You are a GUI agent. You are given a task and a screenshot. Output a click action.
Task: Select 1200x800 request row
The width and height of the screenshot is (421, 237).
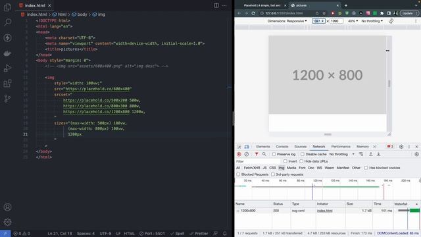point(328,211)
